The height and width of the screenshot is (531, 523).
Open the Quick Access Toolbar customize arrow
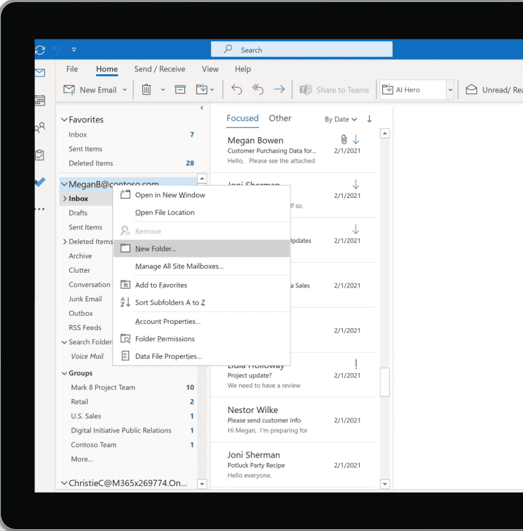pyautogui.click(x=74, y=50)
